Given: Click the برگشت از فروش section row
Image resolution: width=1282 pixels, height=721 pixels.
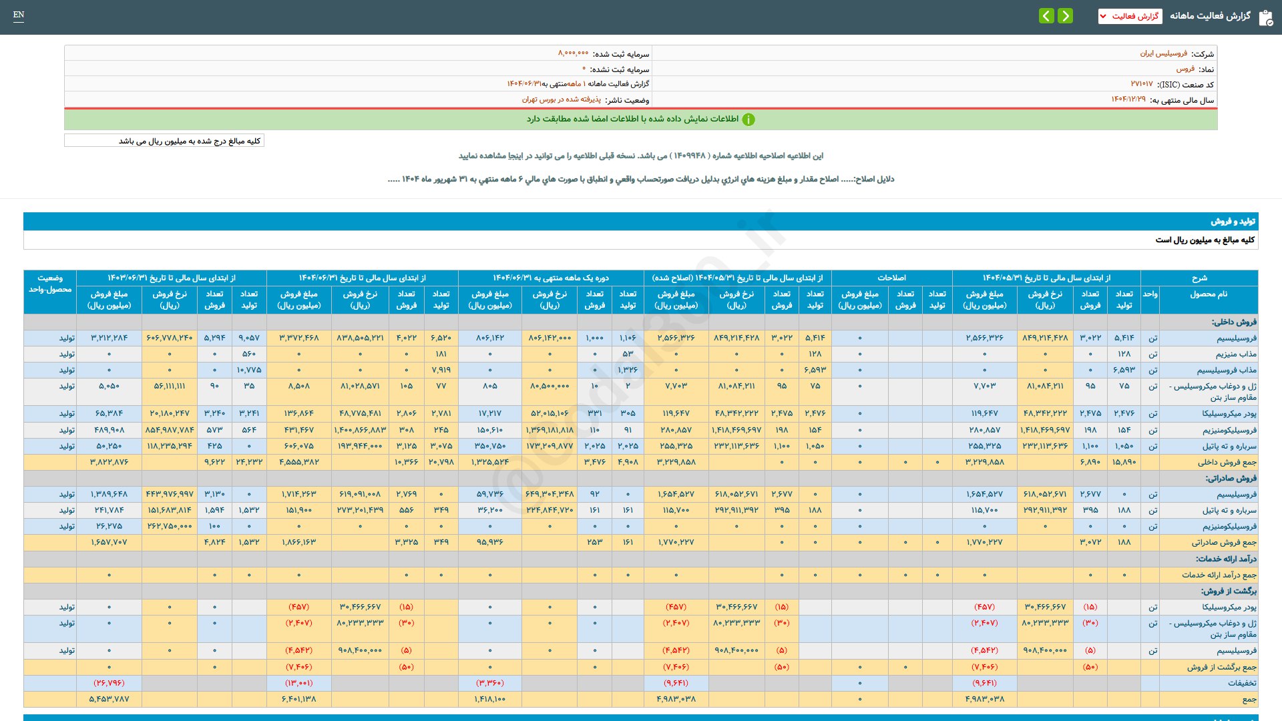Looking at the screenshot, I should click(1229, 591).
